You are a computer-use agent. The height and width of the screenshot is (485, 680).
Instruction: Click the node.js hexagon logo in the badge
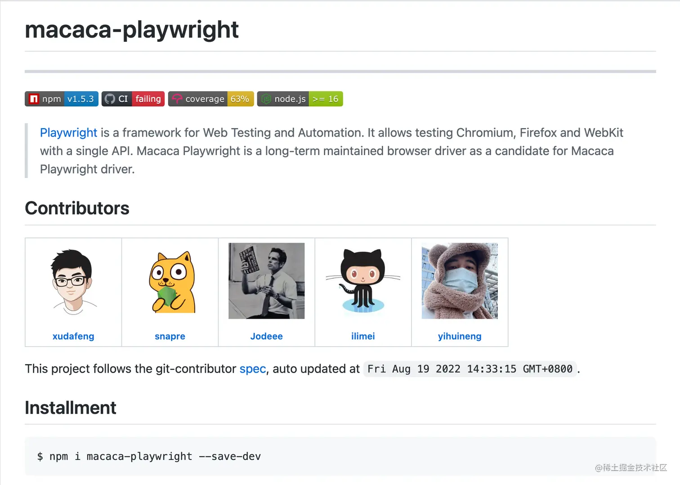point(266,99)
